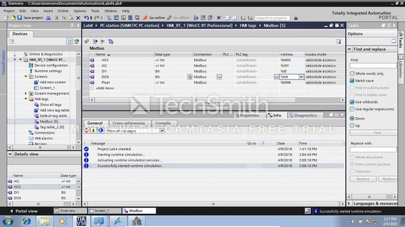The image size is (405, 227).
Task: Click the Runtime settings wrench icon
Action: tap(31, 71)
